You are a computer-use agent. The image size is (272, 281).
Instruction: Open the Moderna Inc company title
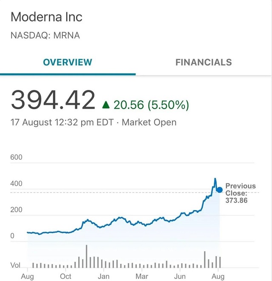[46, 17]
